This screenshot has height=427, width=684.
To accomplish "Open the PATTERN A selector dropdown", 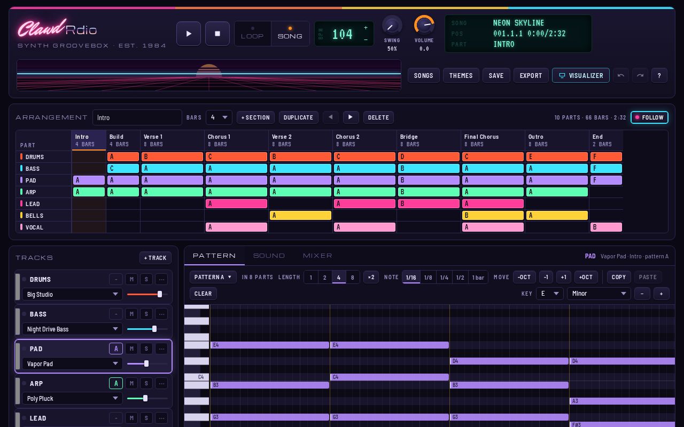I will tap(213, 277).
